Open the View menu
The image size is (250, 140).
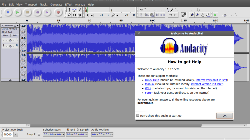19,5
